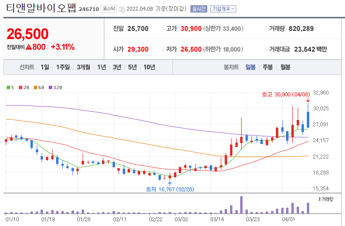The width and height of the screenshot is (345, 226).
Task: Switch to the 월봉 candlestick chart
Action: click(285, 67)
